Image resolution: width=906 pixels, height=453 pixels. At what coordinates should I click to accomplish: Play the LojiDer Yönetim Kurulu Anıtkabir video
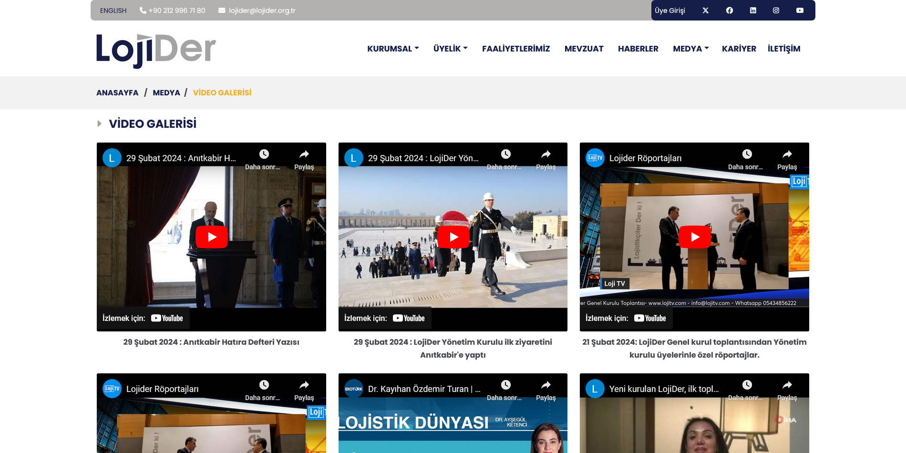453,237
